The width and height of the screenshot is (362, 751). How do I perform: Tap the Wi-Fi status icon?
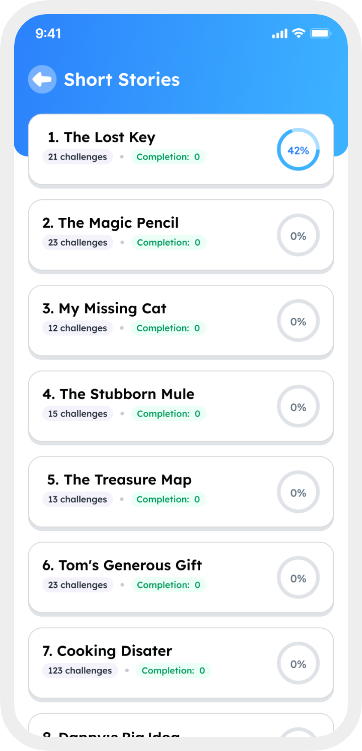tap(299, 33)
